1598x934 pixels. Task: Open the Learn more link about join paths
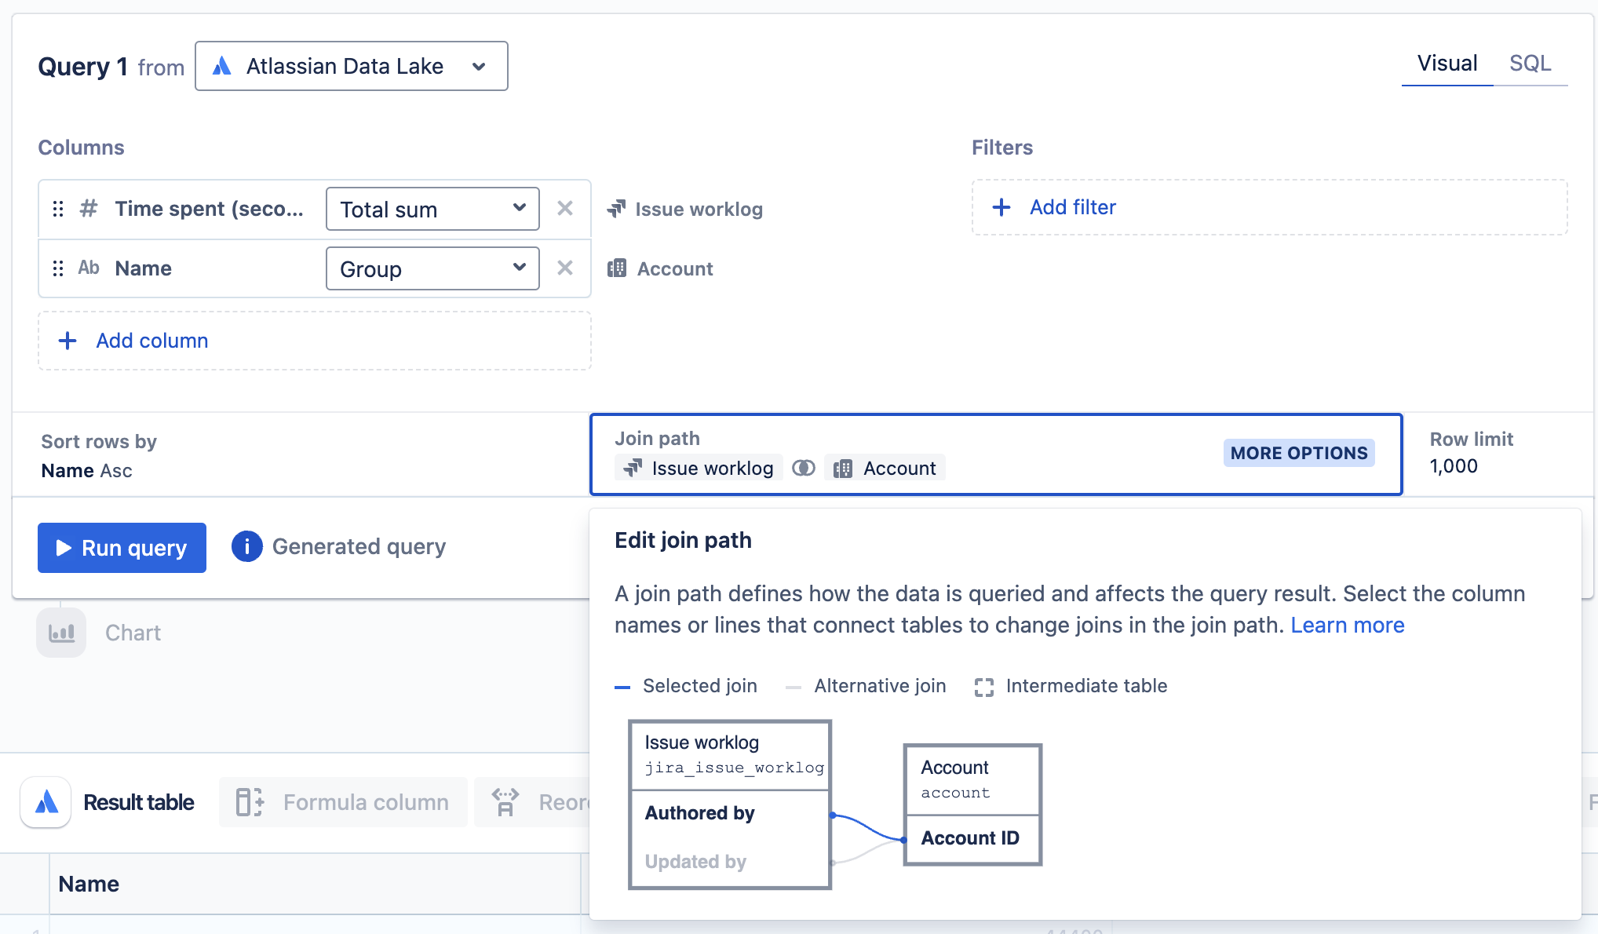point(1348,625)
